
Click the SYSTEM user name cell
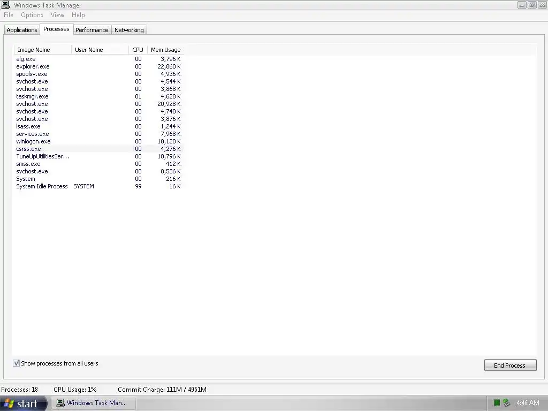click(x=83, y=186)
